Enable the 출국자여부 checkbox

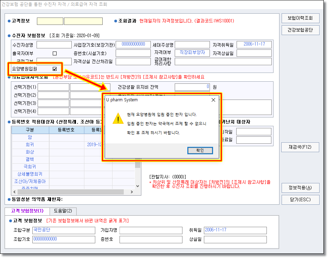54,53
